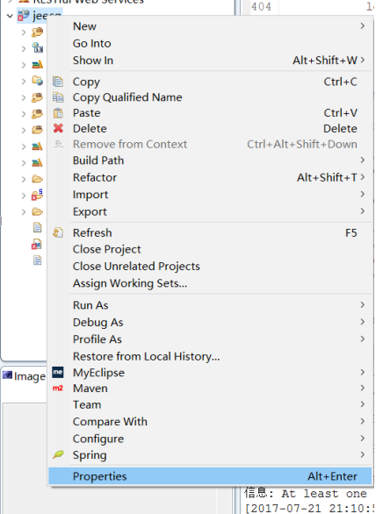
Task: Choose Assign Working Sets...
Action: click(x=210, y=283)
